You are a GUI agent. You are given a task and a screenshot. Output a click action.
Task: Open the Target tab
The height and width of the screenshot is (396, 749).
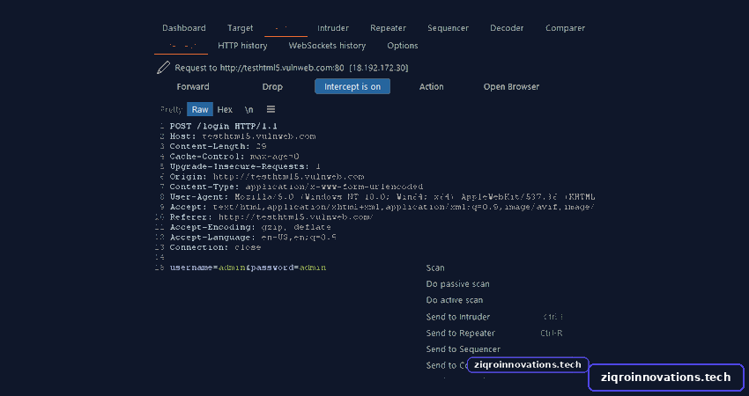click(241, 28)
